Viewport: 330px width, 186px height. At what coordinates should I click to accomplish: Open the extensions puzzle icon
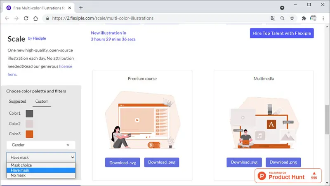pyautogui.click(x=304, y=18)
